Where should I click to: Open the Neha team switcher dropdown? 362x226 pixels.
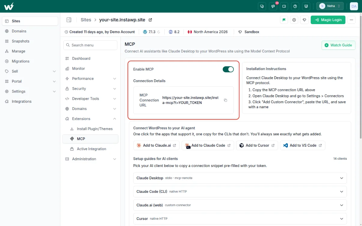(330, 6)
